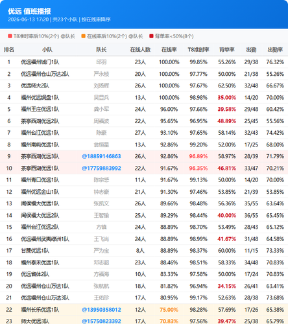288x324 pixels.
Task: Open the mention link @17759883992
Action: pos(101,168)
